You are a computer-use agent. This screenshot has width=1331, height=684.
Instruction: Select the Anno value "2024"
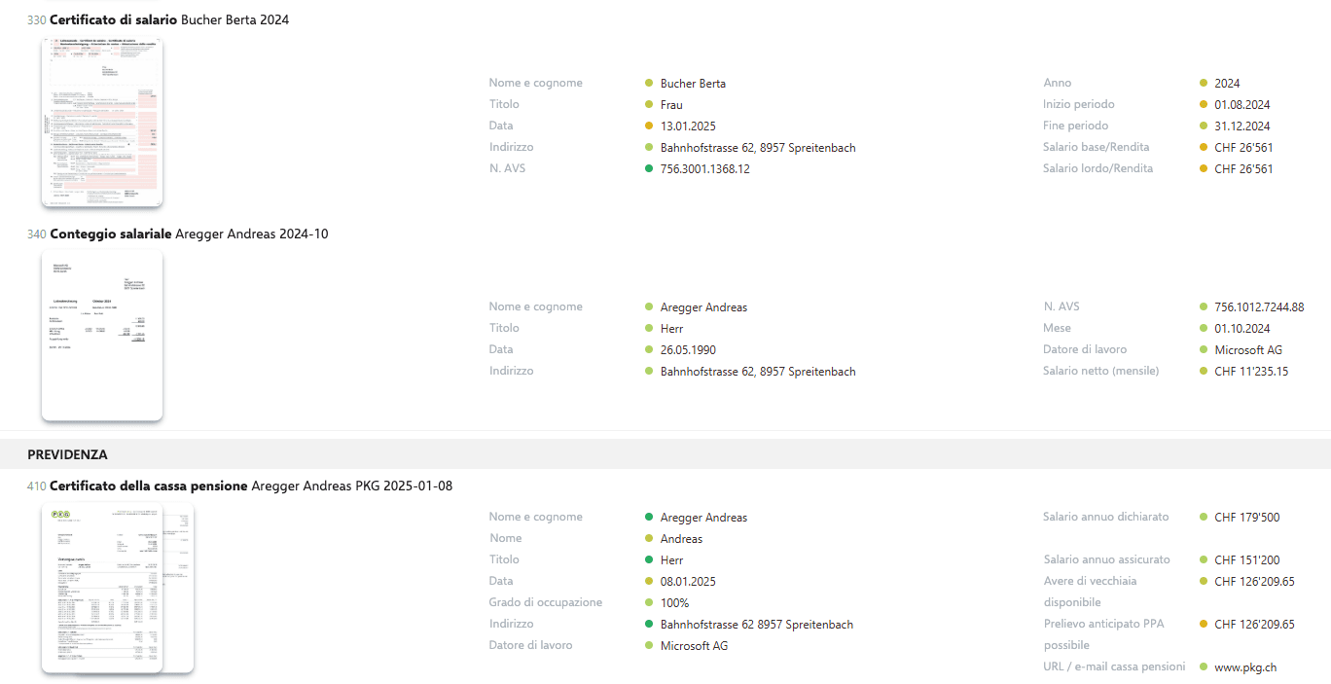tap(1228, 83)
